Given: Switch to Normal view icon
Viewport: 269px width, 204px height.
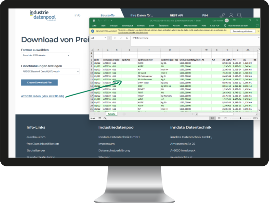Looking at the screenshot, I should click(x=212, y=118).
